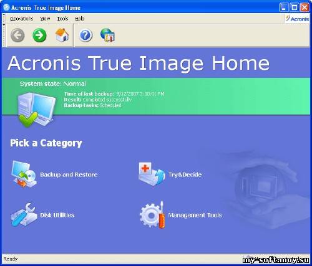Screen dimensions: 312x266
Task: Click the gray Back arrow toolbar icon
Action: 17,36
